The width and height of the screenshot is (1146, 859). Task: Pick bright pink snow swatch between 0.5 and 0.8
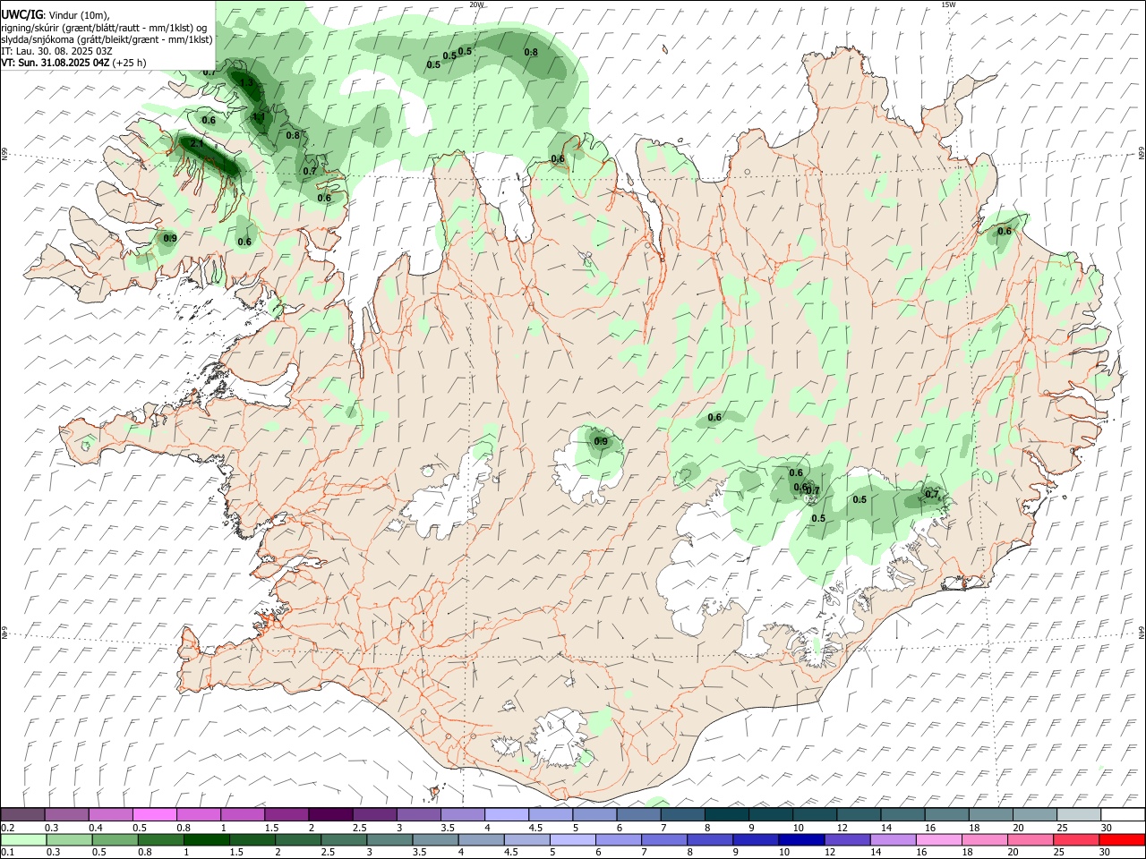(154, 814)
